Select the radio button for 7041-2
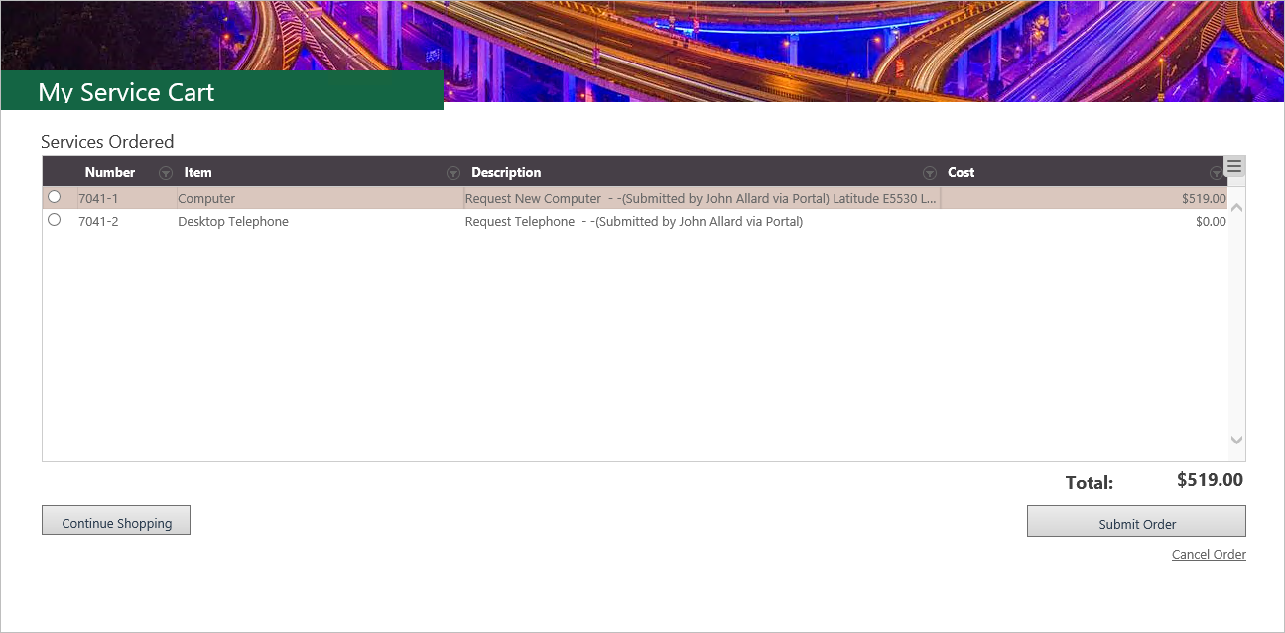This screenshot has width=1285, height=633. tap(54, 220)
